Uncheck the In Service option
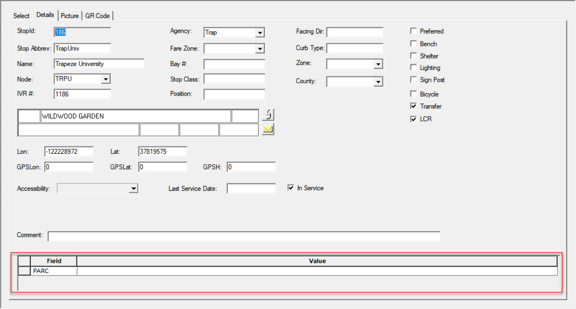This screenshot has width=576, height=309. click(x=291, y=187)
